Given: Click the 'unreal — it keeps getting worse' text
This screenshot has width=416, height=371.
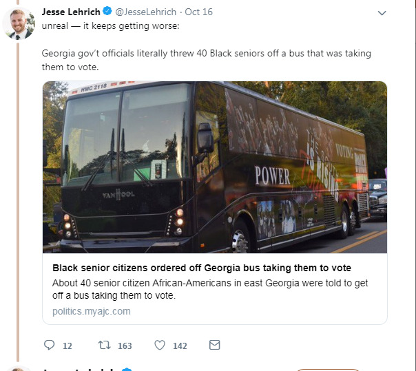Looking at the screenshot, I should point(110,26).
